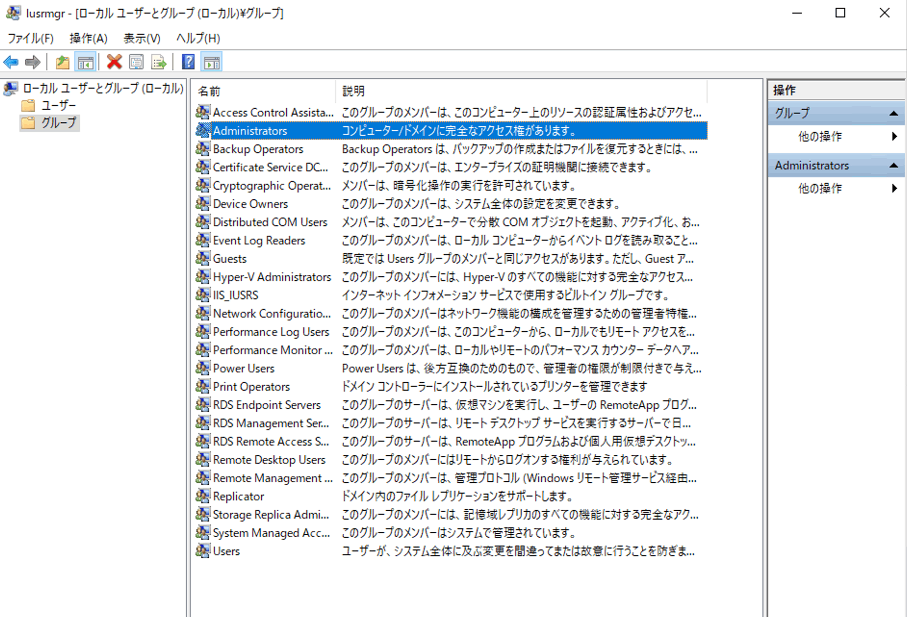This screenshot has height=617, width=907.
Task: Open the ファイル(F) menu
Action: (30, 38)
